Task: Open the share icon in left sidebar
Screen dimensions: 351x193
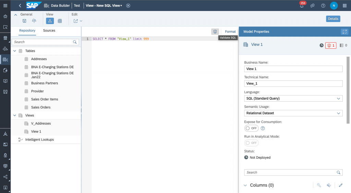Action: (5, 177)
